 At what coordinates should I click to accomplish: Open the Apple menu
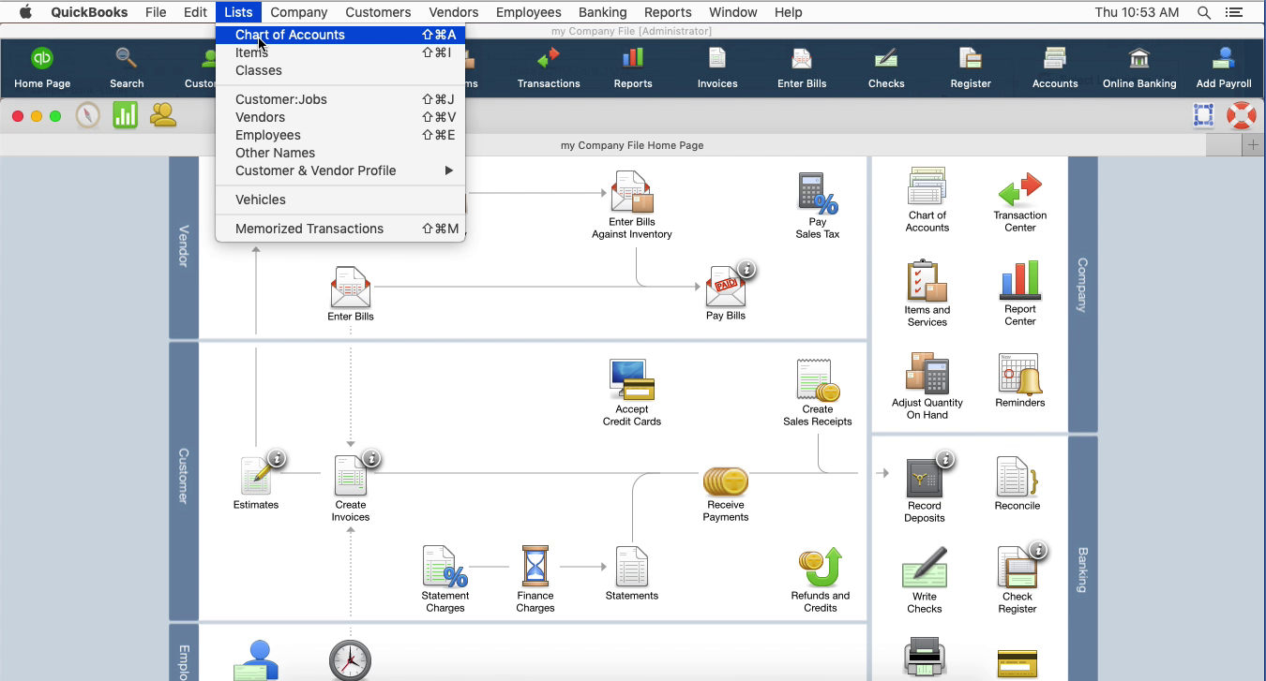(25, 12)
